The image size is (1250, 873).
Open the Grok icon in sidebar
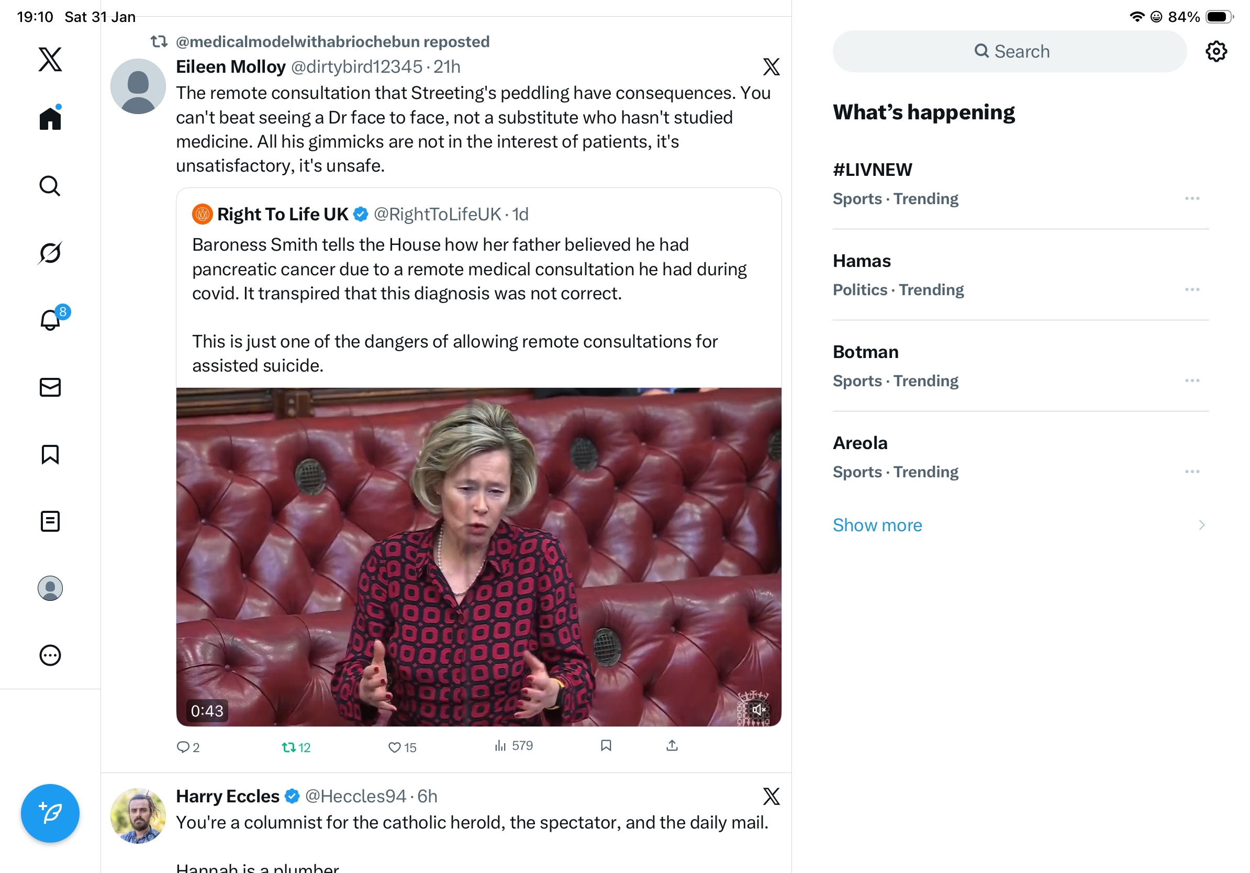click(x=50, y=253)
